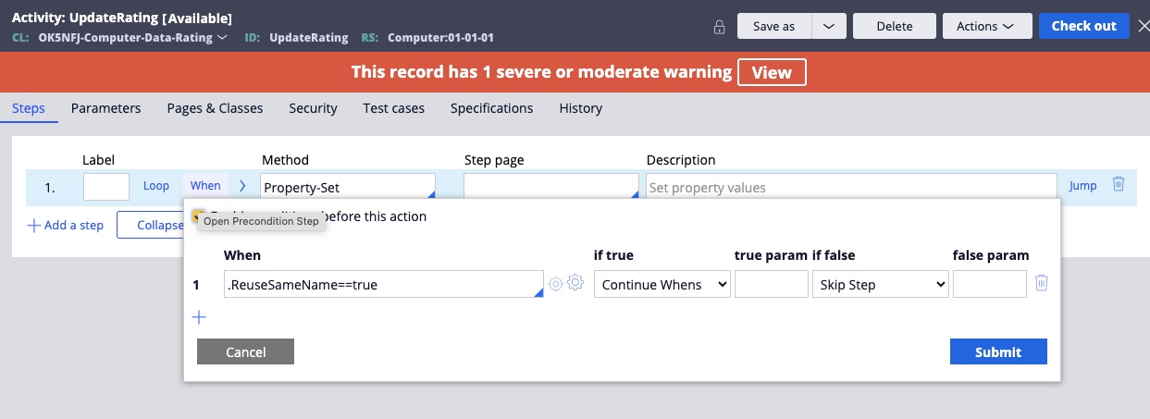Expand step 1 with the chevron arrow

click(242, 186)
